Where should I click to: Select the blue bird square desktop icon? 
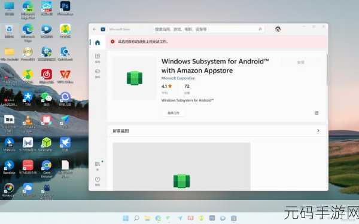[65, 145]
